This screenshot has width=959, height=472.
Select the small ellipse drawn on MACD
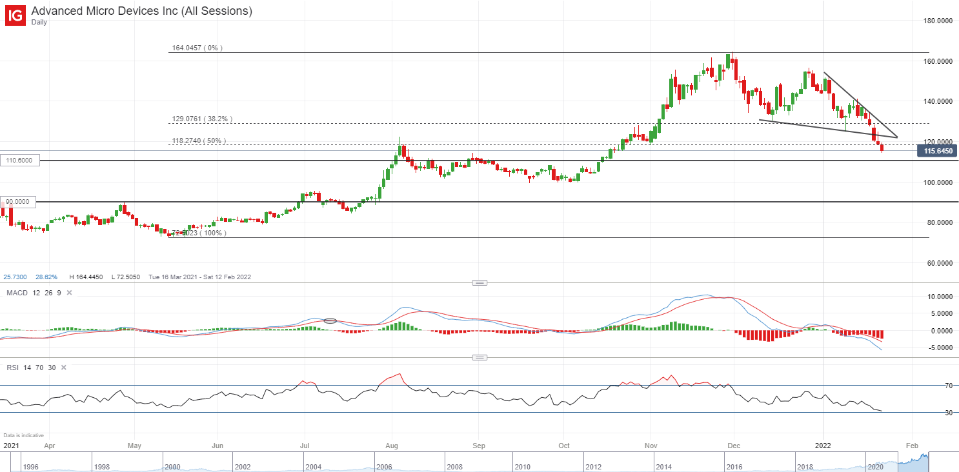point(330,320)
